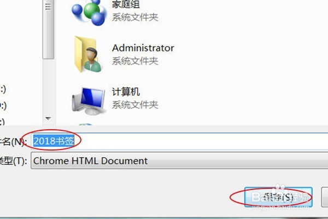Click the 家庭组 folder name label
Screen dimensions: 328x219
(126, 4)
